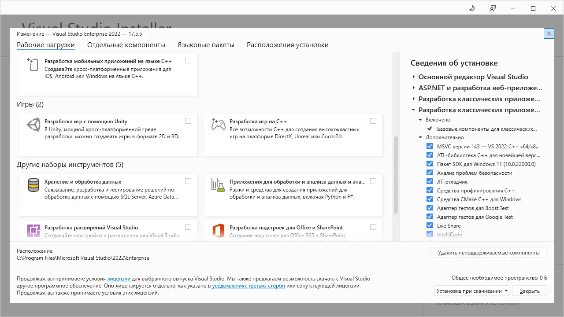Open the лицензии link
The height and width of the screenshot is (317, 564).
pos(119,279)
